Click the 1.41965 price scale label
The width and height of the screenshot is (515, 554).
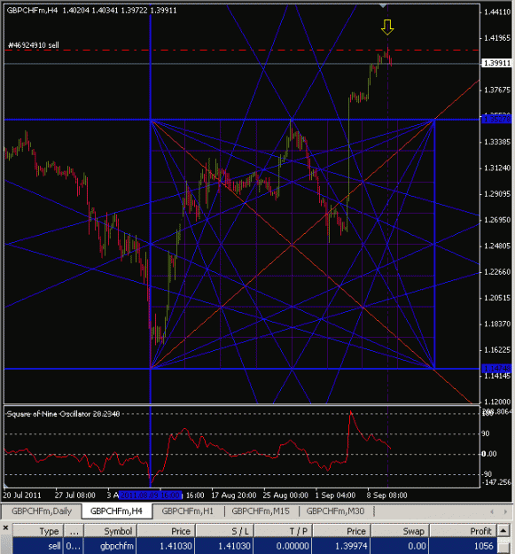[497, 38]
